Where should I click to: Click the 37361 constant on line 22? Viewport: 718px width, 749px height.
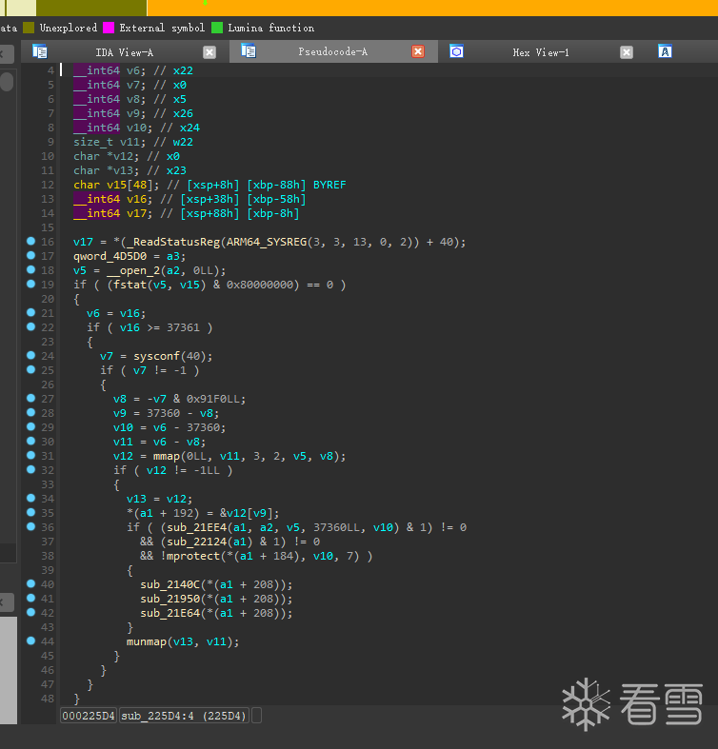[x=183, y=327]
